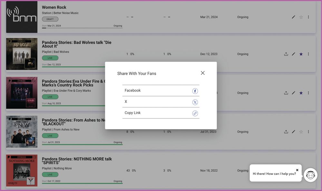Star the Women Rock station
This screenshot has height=191, width=322.
301,17
